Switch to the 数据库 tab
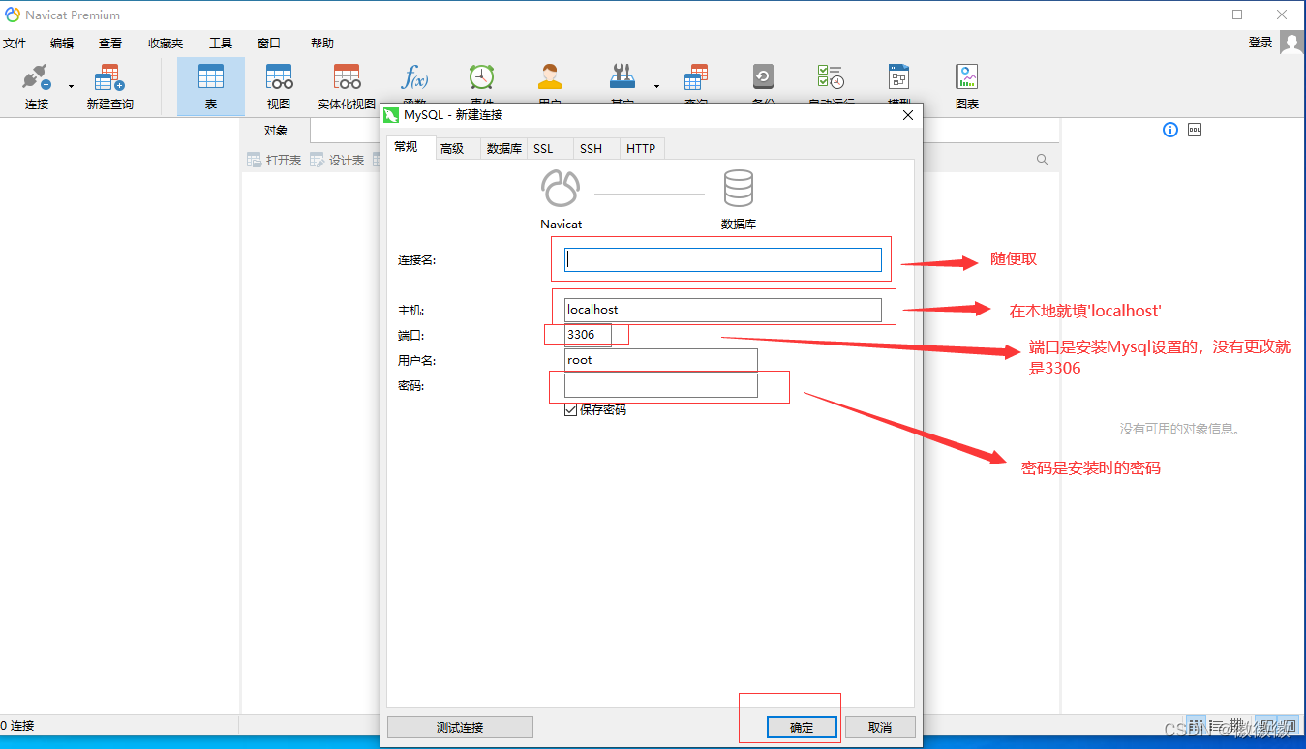 504,148
